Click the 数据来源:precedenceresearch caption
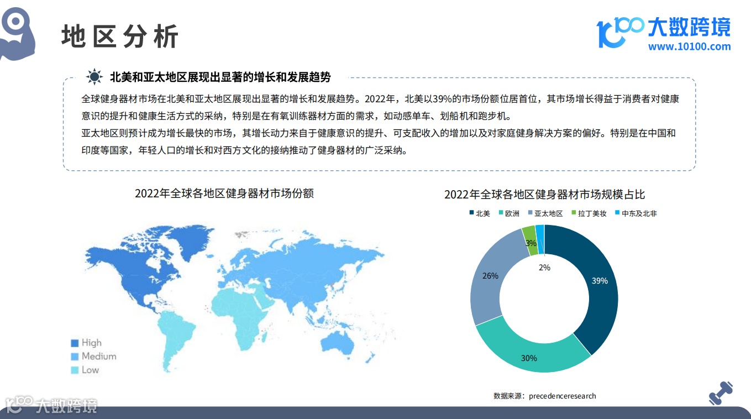This screenshot has height=419, width=751. tap(545, 396)
